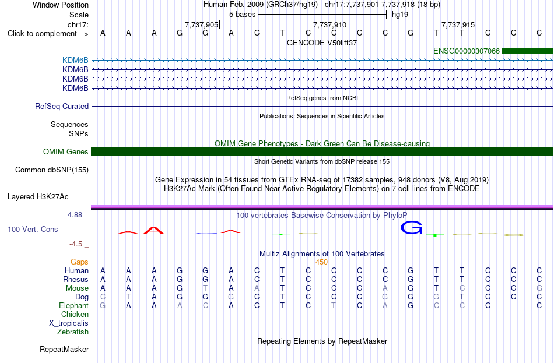
Task: Click the purple H3K27Ac signal bar
Action: pos(322,207)
